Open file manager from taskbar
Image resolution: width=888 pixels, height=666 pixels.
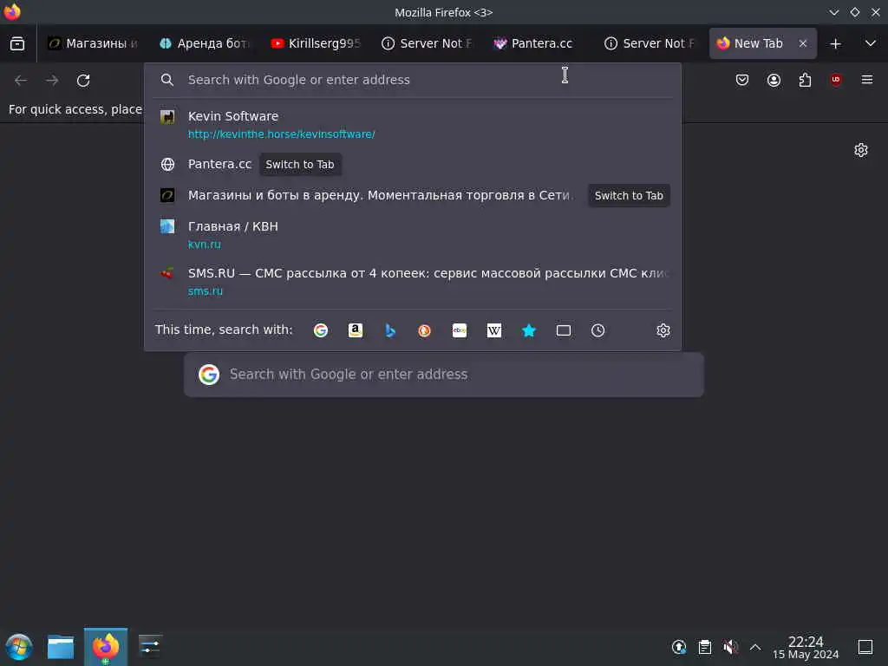(61, 647)
